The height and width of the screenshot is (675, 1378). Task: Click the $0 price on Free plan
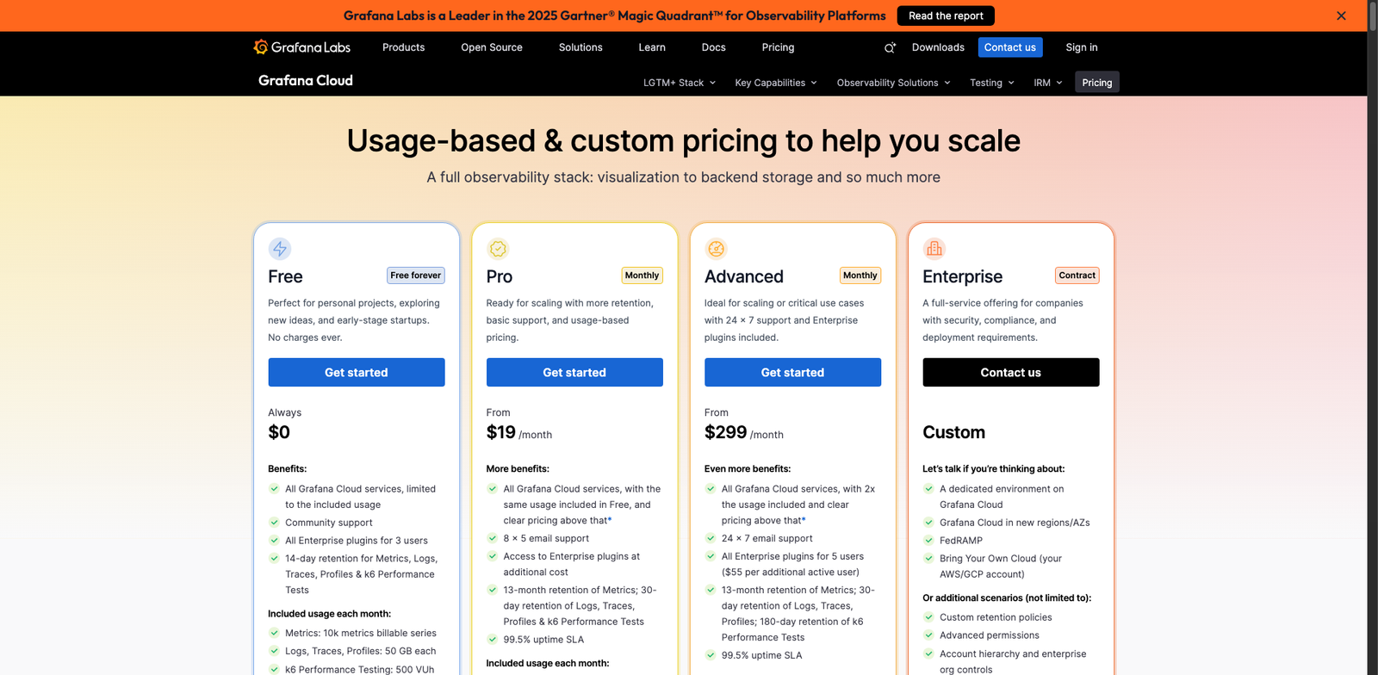click(279, 432)
